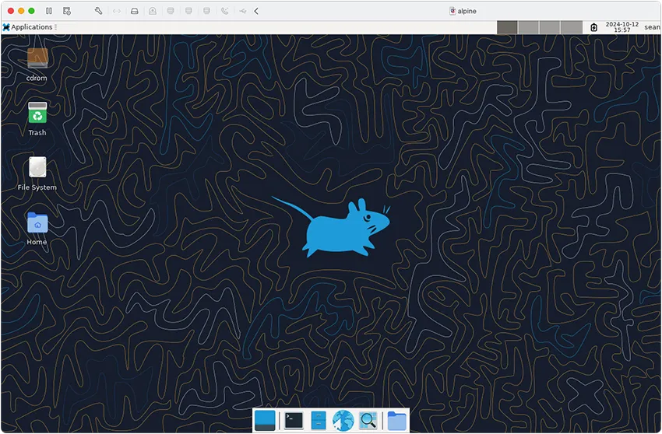Open the sean user menu

click(x=653, y=27)
